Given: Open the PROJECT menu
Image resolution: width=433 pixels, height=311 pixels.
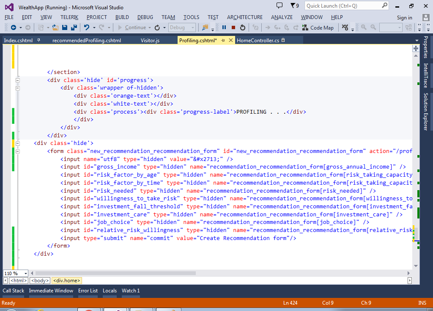Looking at the screenshot, I should pyautogui.click(x=97, y=17).
